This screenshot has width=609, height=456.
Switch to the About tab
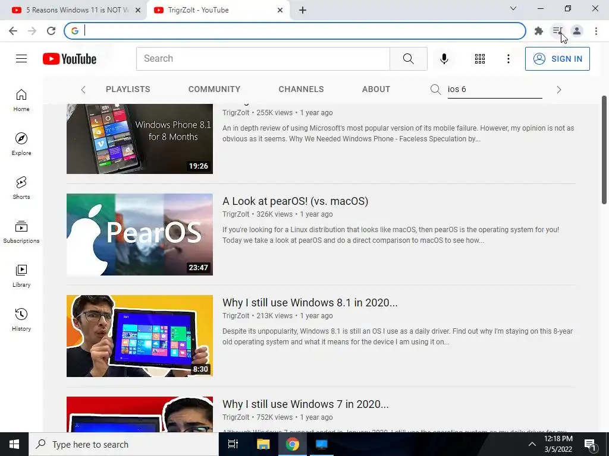376,89
